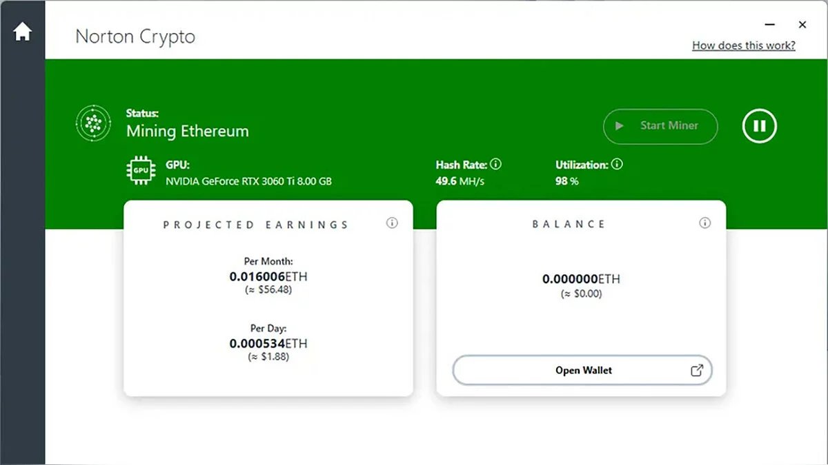The height and width of the screenshot is (465, 828).
Task: Show info for Projected Earnings card
Action: 392,223
